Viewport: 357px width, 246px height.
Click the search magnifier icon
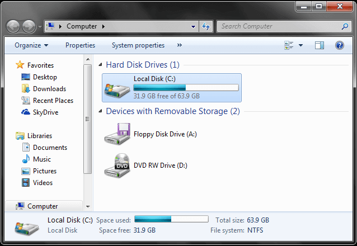(x=345, y=26)
